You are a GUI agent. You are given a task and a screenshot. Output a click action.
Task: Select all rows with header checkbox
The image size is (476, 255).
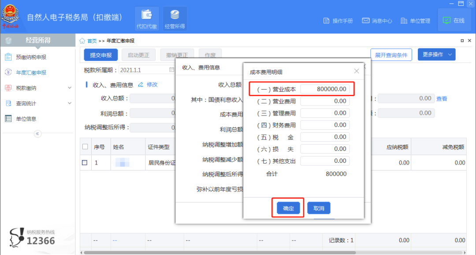(85, 147)
